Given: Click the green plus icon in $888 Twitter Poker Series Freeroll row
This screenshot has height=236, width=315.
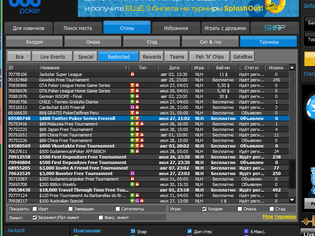Looking at the screenshot, I should click(x=132, y=118).
